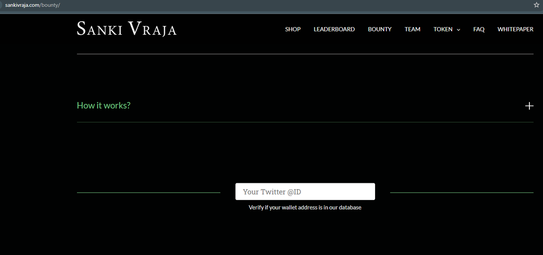Bookmark this page with the star icon

coord(536,5)
